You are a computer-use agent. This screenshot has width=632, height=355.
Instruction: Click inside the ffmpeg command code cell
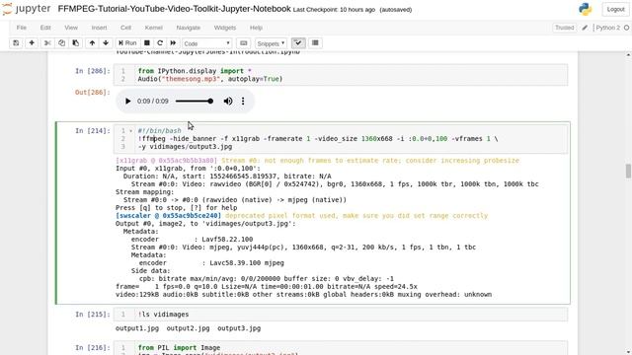coord(341,138)
